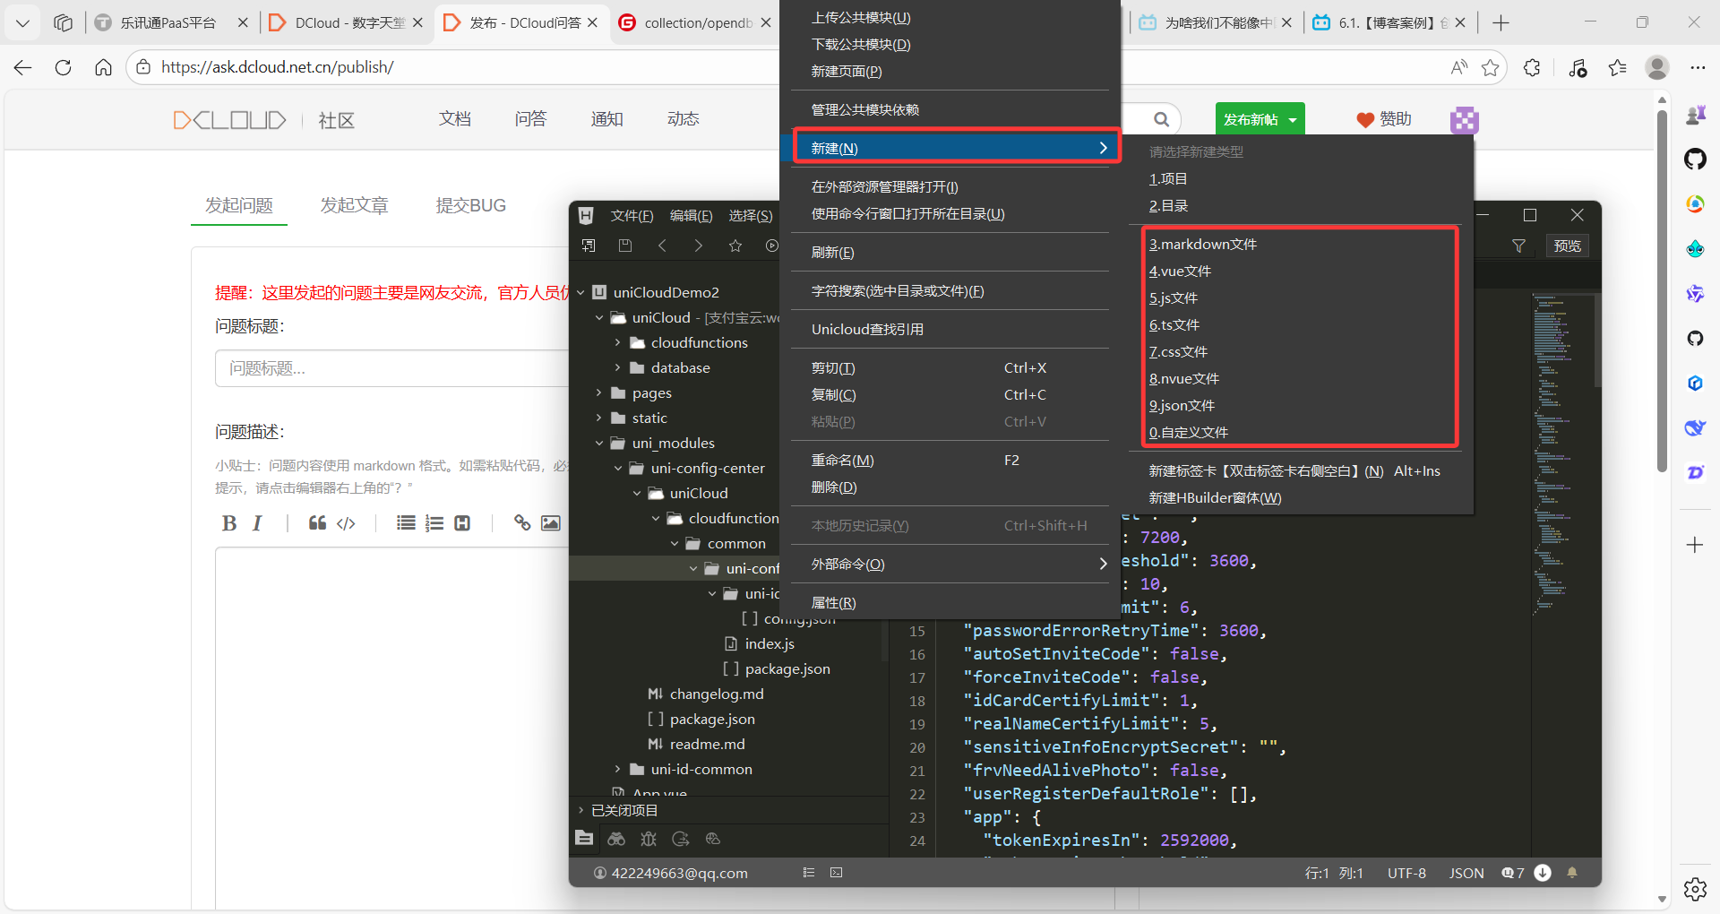The image size is (1720, 914).
Task: Expand the cloudfunctions folder under uniCloud
Action: (618, 343)
